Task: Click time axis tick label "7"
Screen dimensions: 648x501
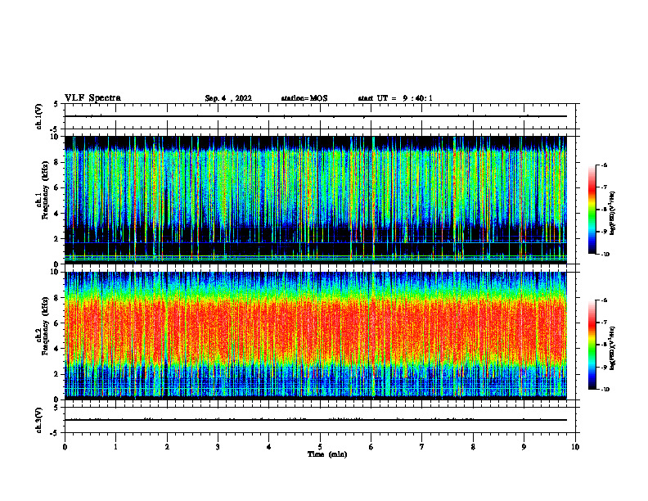Action: point(422,447)
